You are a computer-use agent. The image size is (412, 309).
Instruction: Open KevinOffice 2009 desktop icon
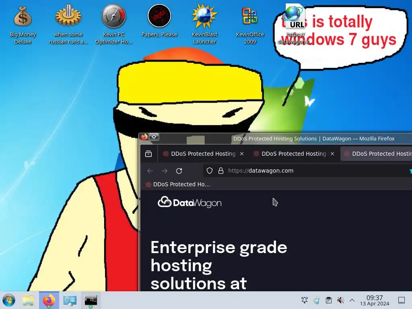pyautogui.click(x=250, y=25)
